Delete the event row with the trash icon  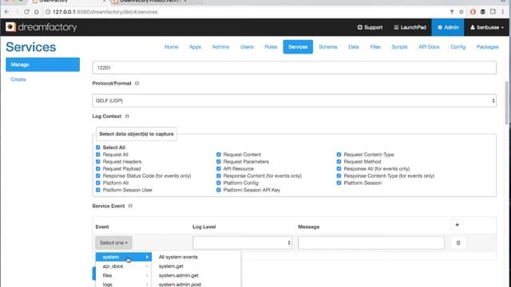pos(458,242)
